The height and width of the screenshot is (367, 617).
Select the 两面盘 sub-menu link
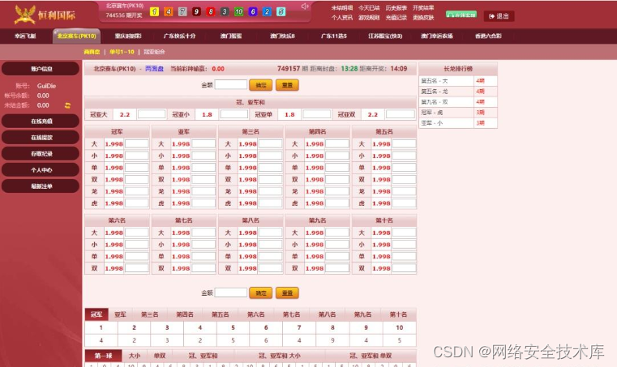click(x=92, y=52)
